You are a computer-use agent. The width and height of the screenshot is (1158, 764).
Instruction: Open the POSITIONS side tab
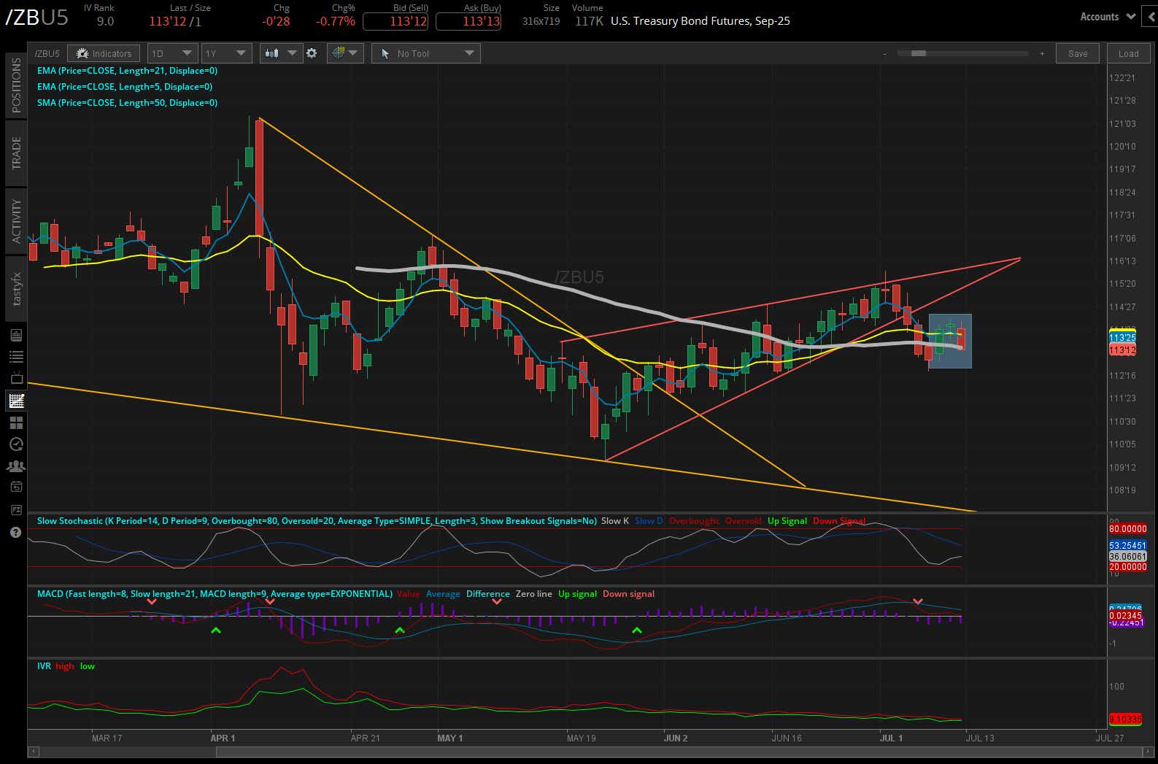[x=16, y=85]
